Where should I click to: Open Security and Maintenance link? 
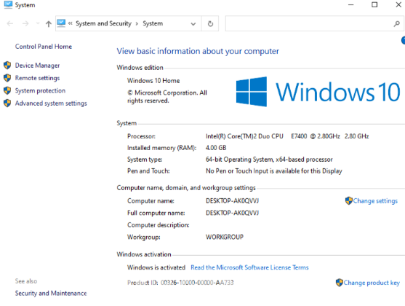51,294
